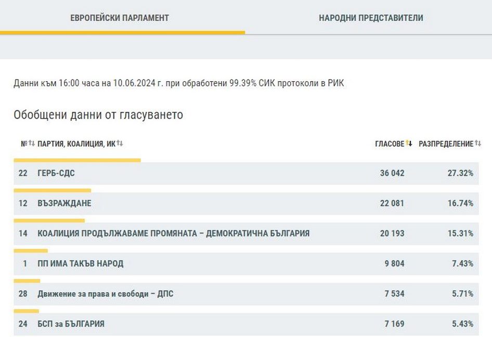Click the 5.43% distribution value
The width and height of the screenshot is (492, 337).
coord(462,324)
